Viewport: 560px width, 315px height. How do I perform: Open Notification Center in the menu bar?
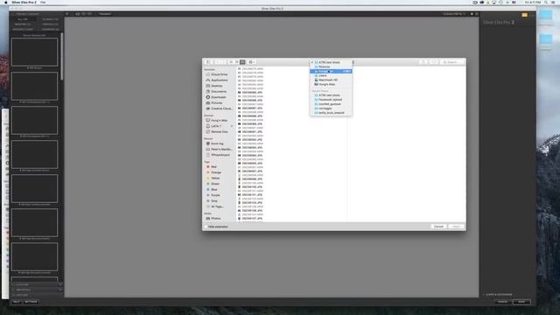(x=553, y=3)
